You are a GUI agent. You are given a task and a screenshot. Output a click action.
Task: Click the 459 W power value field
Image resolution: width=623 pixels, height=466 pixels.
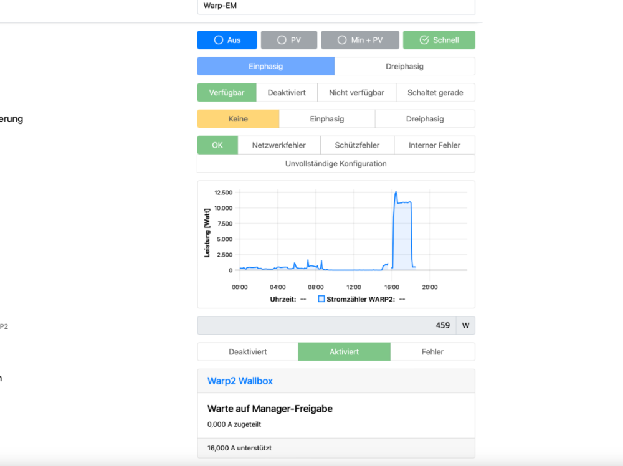tap(326, 325)
